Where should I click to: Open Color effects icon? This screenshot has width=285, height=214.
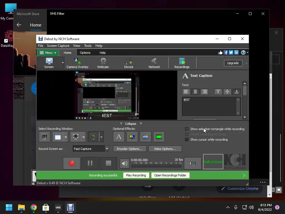click(132, 137)
